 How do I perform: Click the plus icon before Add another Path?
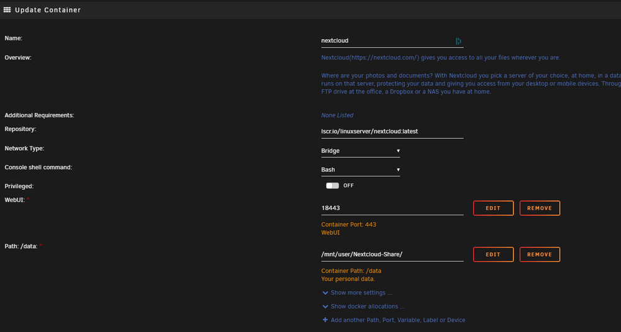click(325, 320)
